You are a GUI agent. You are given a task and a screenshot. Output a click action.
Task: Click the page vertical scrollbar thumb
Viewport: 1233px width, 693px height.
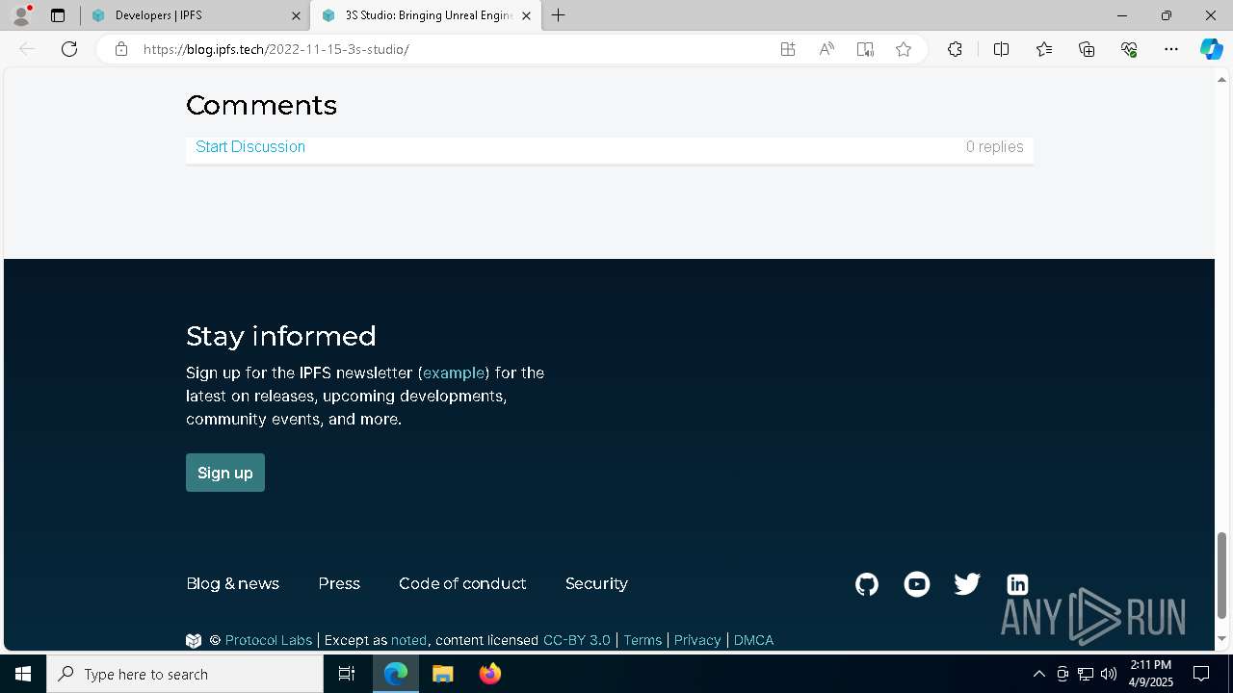click(1222, 575)
